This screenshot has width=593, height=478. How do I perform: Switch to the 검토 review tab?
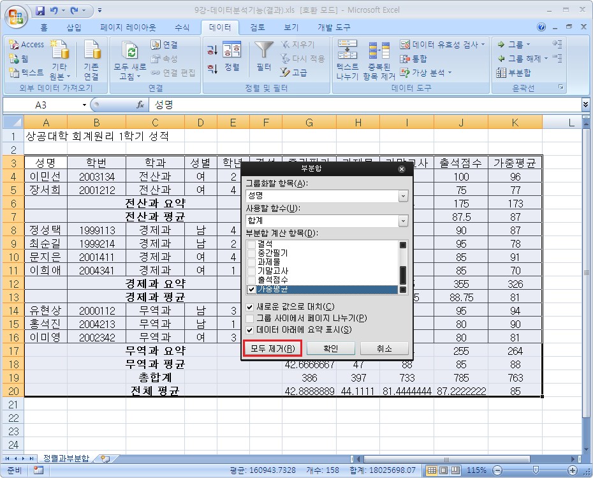[x=258, y=27]
